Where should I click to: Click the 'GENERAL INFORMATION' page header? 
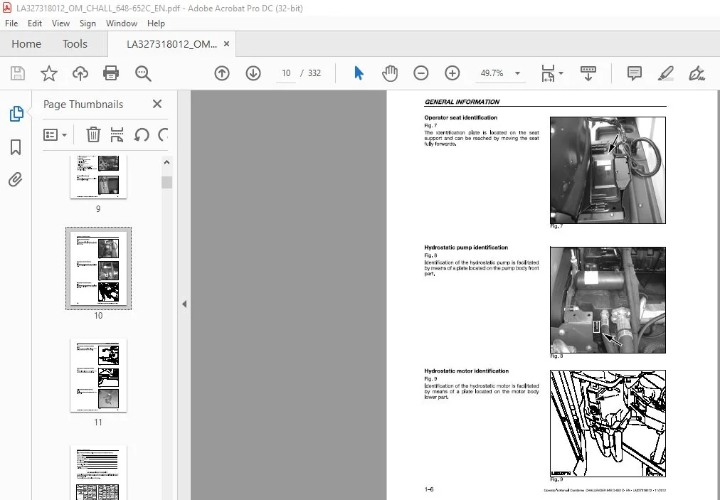[x=462, y=102]
